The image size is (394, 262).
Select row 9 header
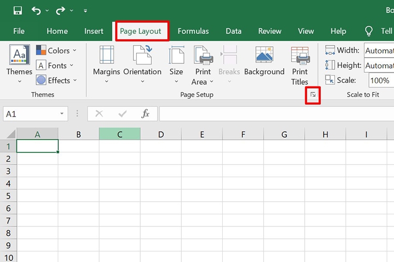pyautogui.click(x=8, y=245)
